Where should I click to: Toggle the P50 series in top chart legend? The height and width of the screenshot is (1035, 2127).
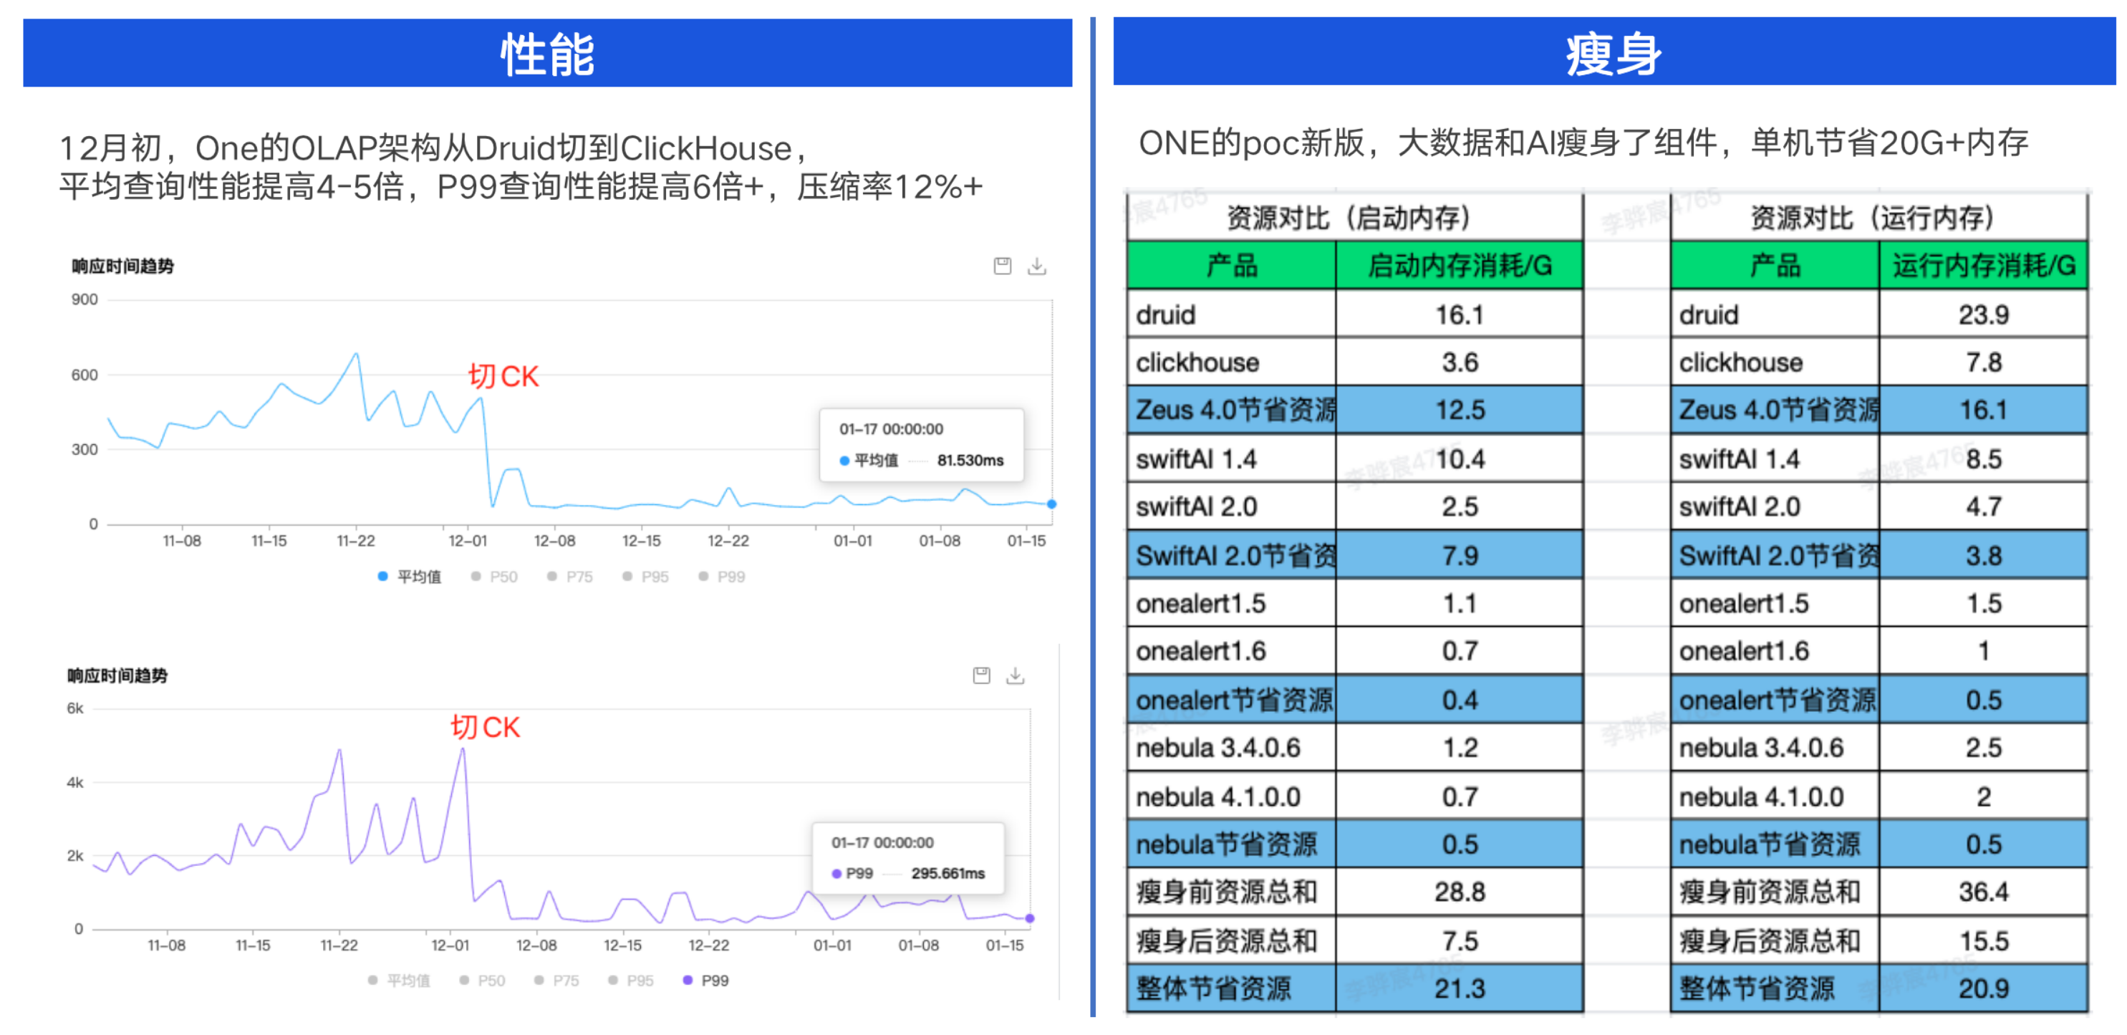pyautogui.click(x=498, y=576)
